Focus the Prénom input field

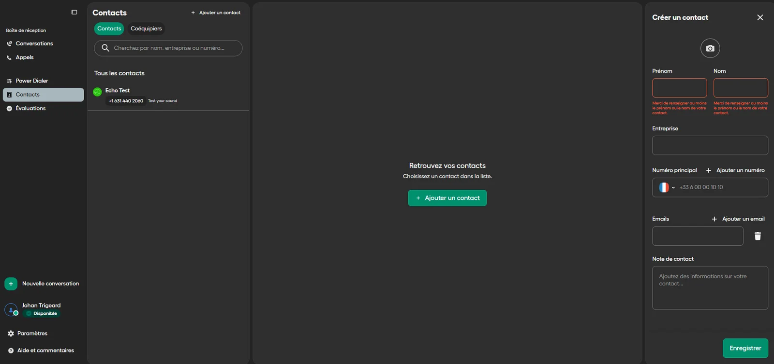(x=679, y=88)
